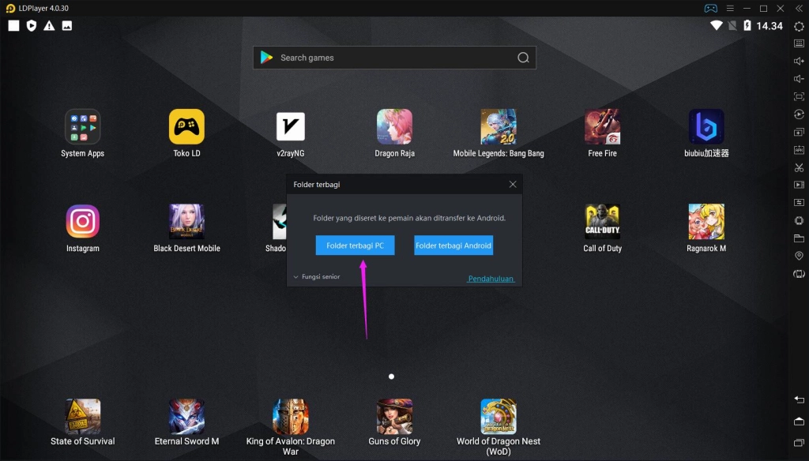Image resolution: width=809 pixels, height=461 pixels.
Task: Toggle full screen from the sidebar
Action: click(x=799, y=96)
